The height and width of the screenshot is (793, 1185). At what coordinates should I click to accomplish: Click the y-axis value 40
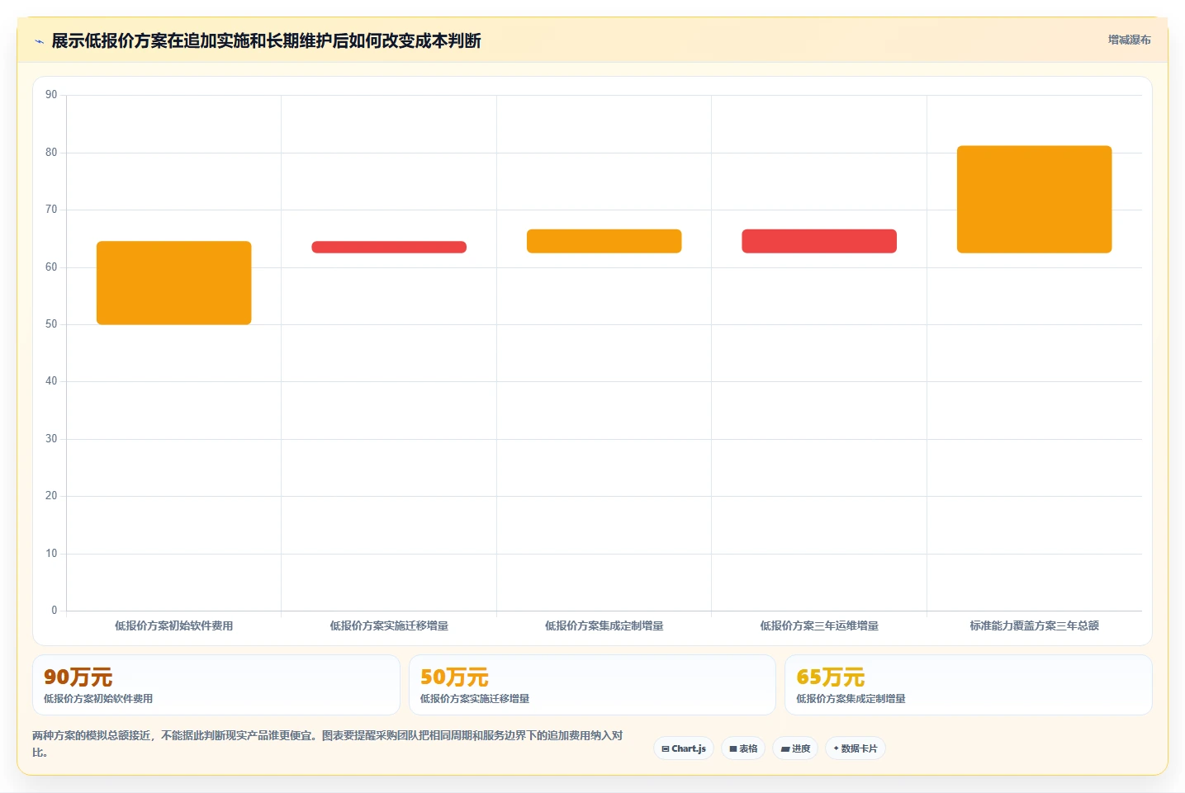(51, 381)
